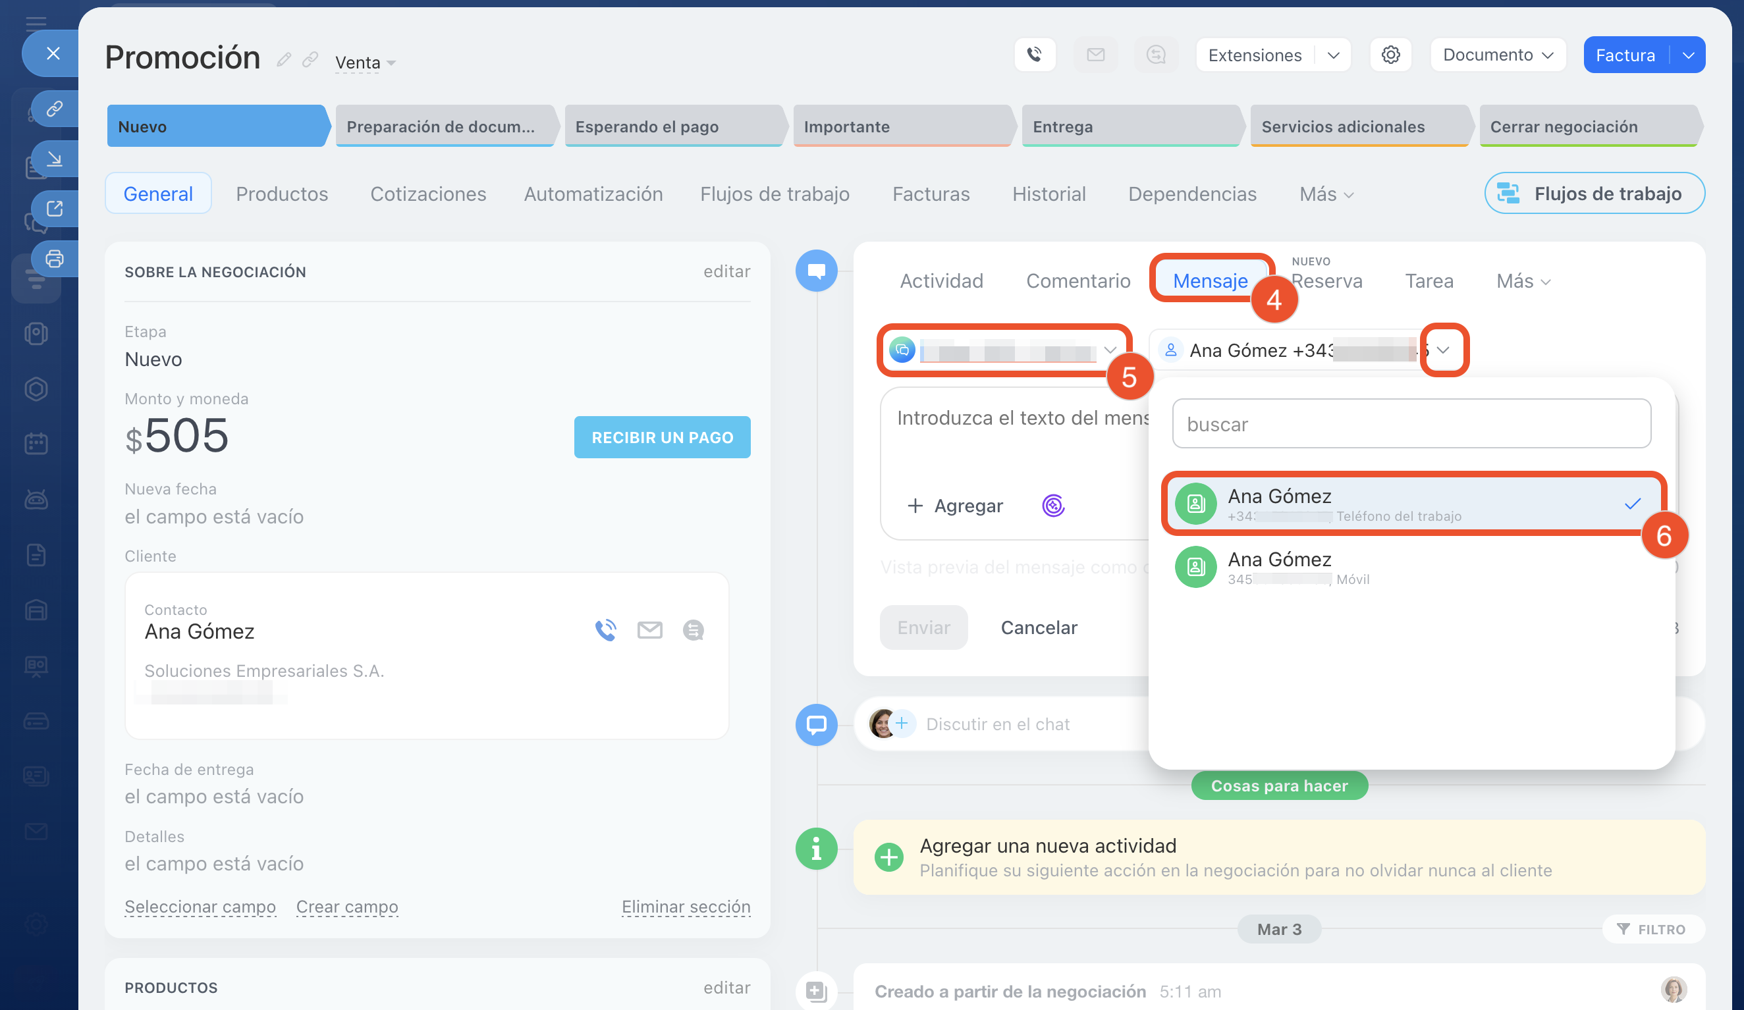The height and width of the screenshot is (1010, 1744).
Task: Open the Documento dropdown menu
Action: 1498,55
